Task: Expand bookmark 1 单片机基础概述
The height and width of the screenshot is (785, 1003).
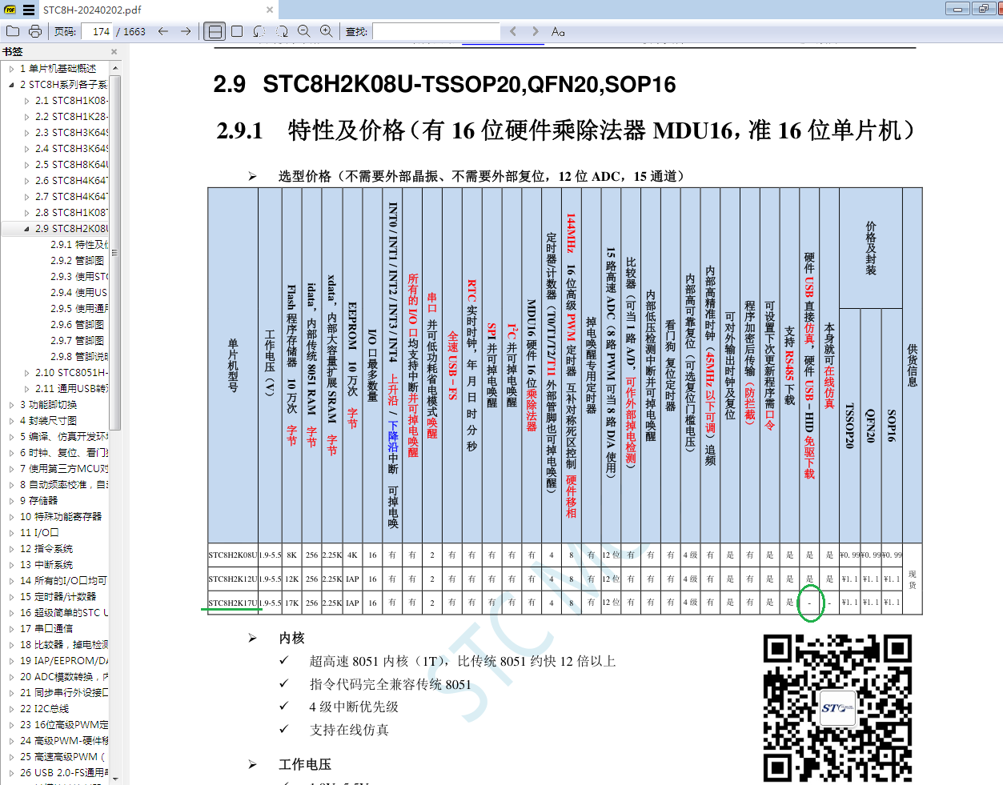Action: point(11,69)
